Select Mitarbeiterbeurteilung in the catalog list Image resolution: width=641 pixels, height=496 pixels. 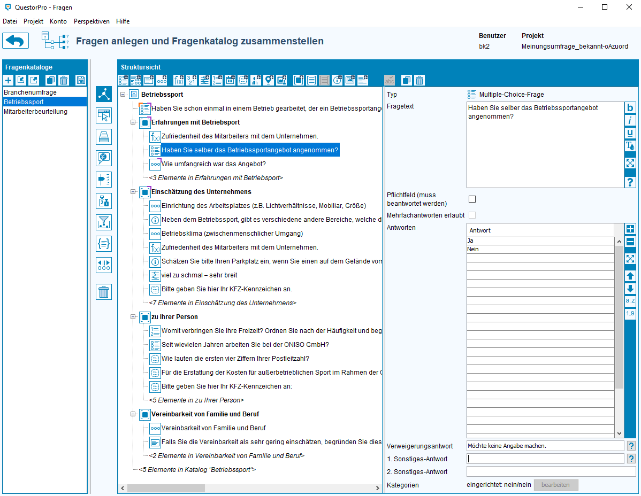coord(35,112)
